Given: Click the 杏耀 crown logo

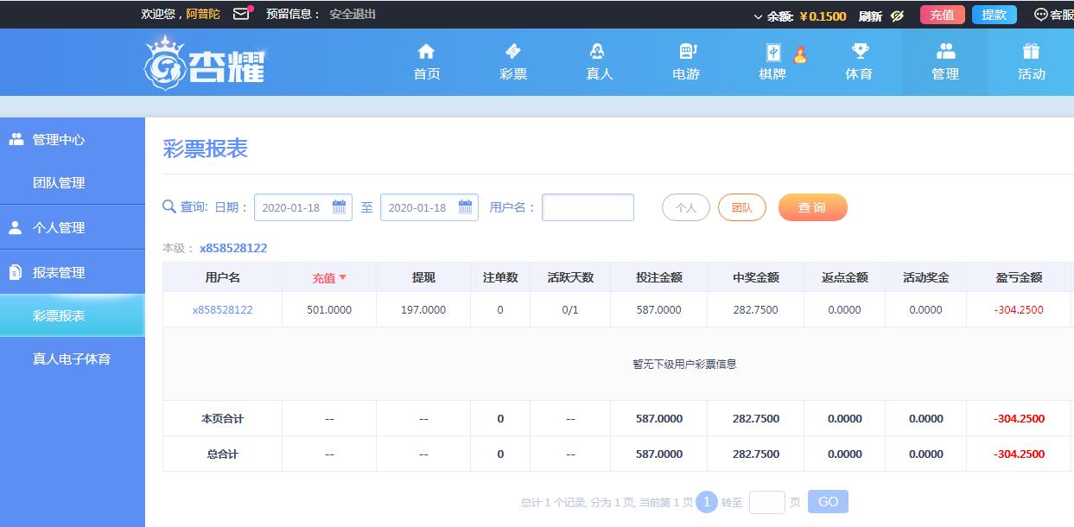Looking at the screenshot, I should pyautogui.click(x=205, y=63).
